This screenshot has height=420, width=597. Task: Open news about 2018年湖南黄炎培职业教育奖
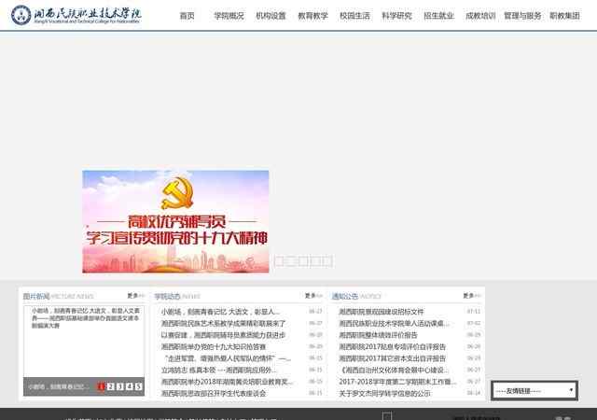227,382
